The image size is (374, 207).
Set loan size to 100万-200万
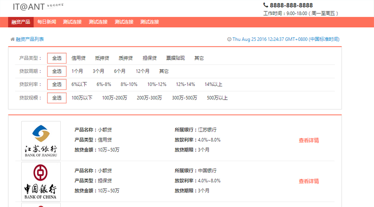click(115, 98)
